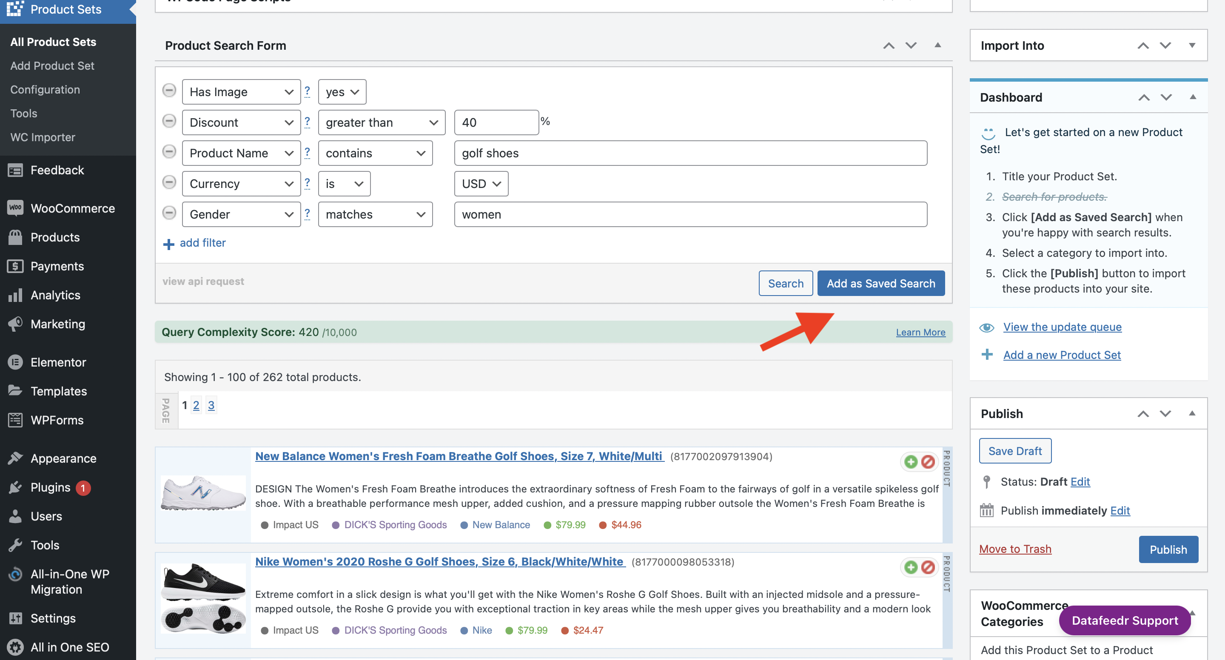
Task: Open Configuration submenu item
Action: (x=45, y=89)
